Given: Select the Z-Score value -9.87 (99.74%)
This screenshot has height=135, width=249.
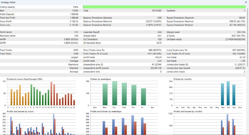Looking at the screenshot, I should (238, 36).
